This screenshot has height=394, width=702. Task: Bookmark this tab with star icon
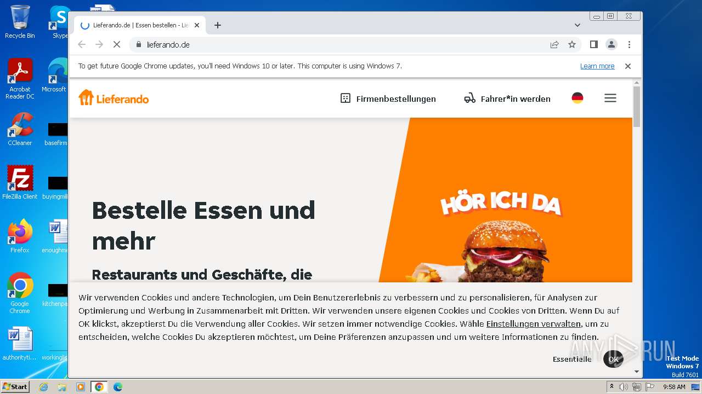click(572, 44)
